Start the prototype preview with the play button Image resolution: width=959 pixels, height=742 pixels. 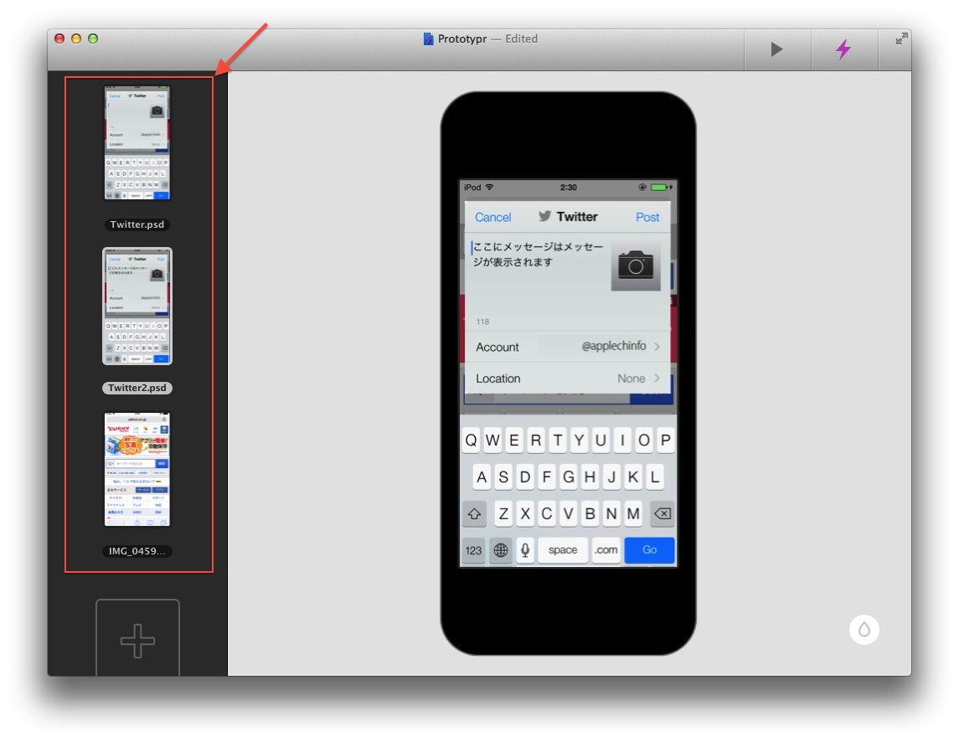(x=776, y=49)
